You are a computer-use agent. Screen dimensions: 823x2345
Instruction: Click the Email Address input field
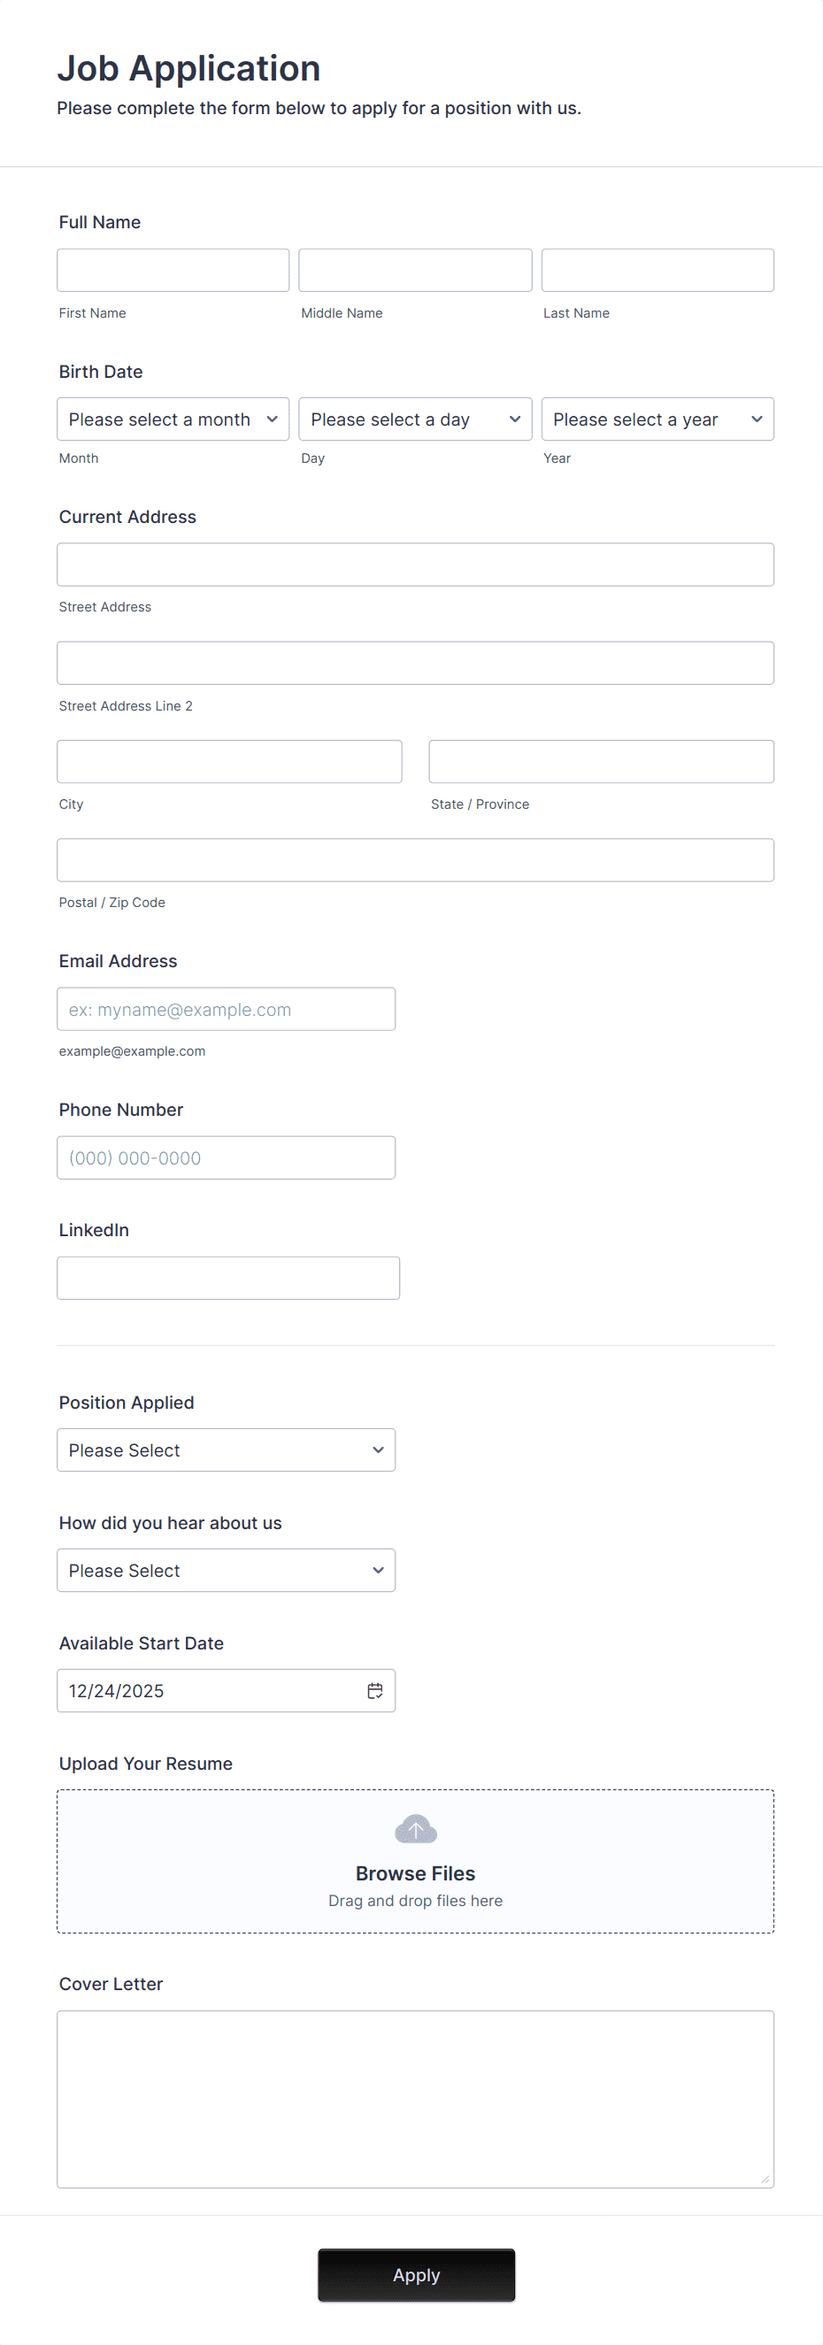click(x=225, y=1009)
